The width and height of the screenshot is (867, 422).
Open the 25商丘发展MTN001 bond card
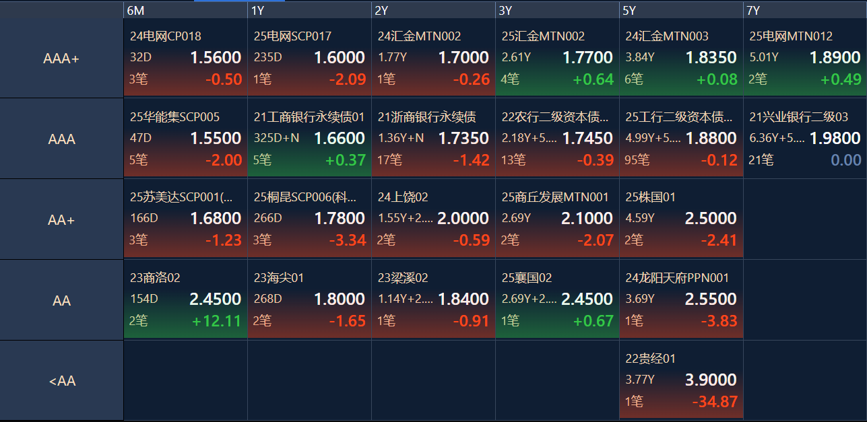tap(557, 218)
